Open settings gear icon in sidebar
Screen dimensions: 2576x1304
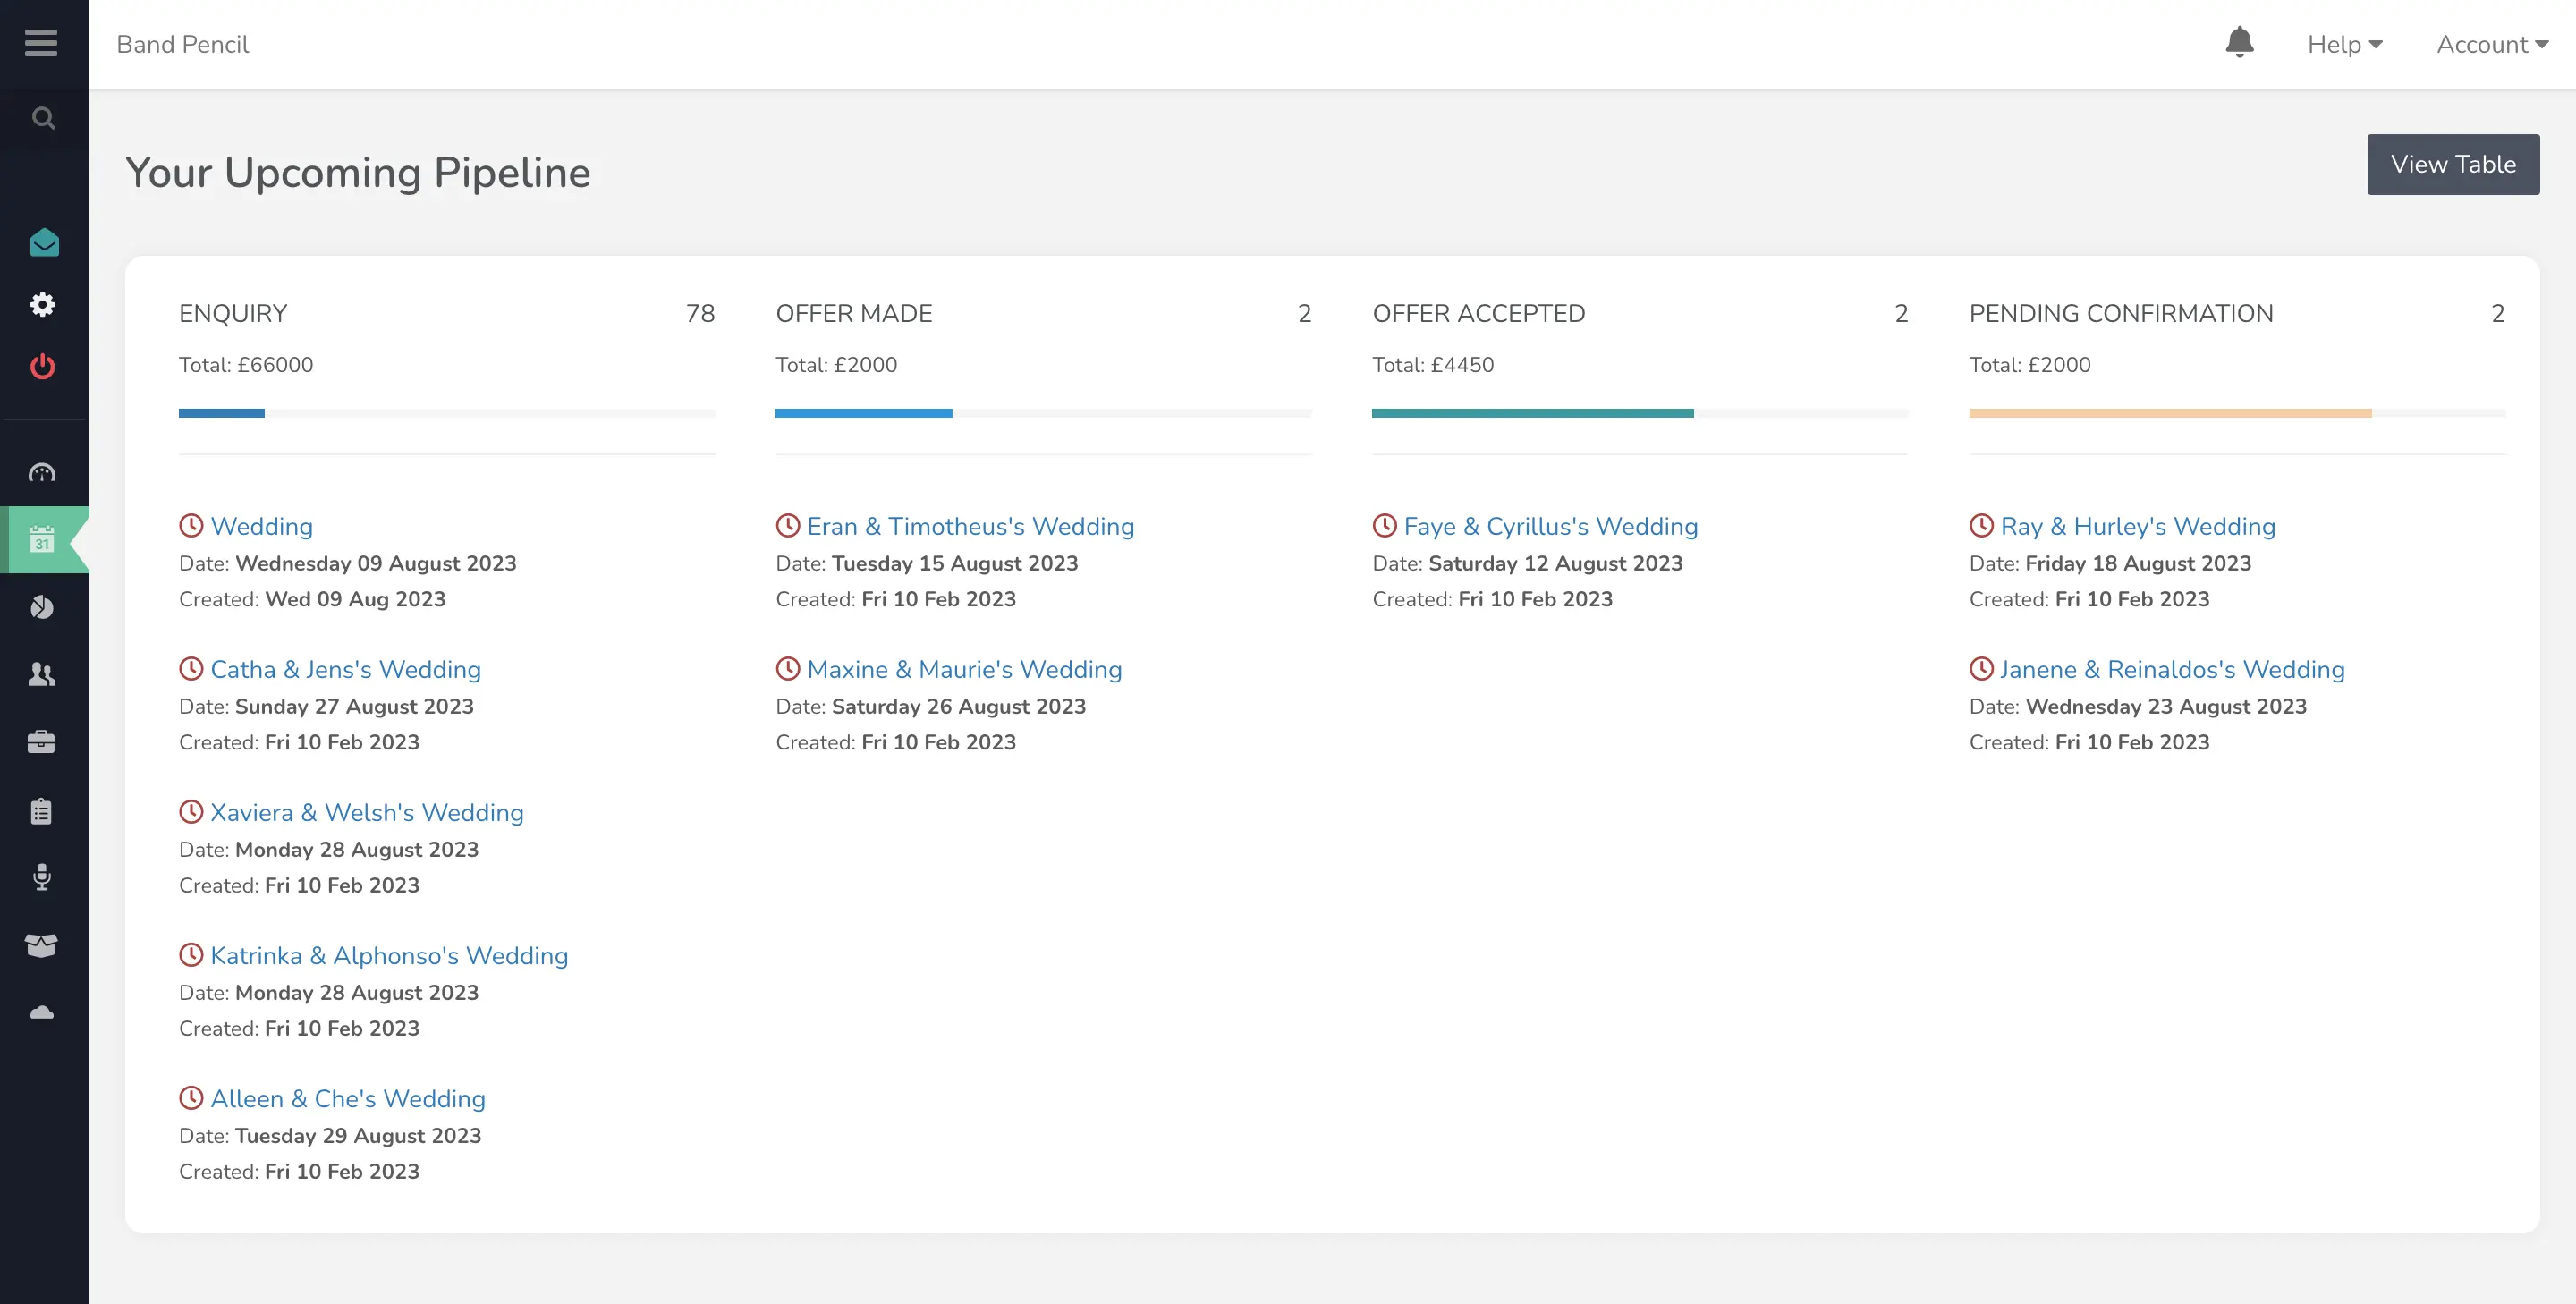click(42, 304)
